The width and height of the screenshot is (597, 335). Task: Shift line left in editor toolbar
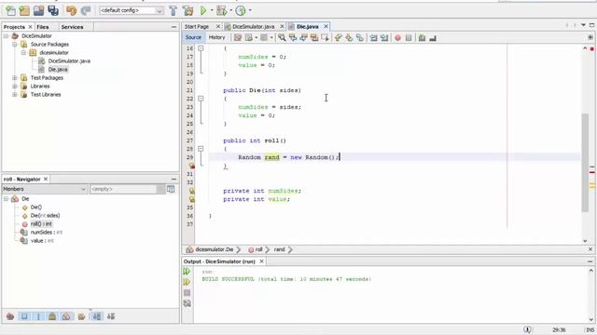click(x=373, y=37)
